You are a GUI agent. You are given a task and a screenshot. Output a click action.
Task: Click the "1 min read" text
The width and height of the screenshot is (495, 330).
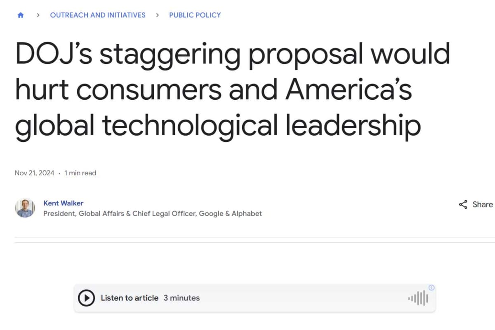[x=80, y=173]
